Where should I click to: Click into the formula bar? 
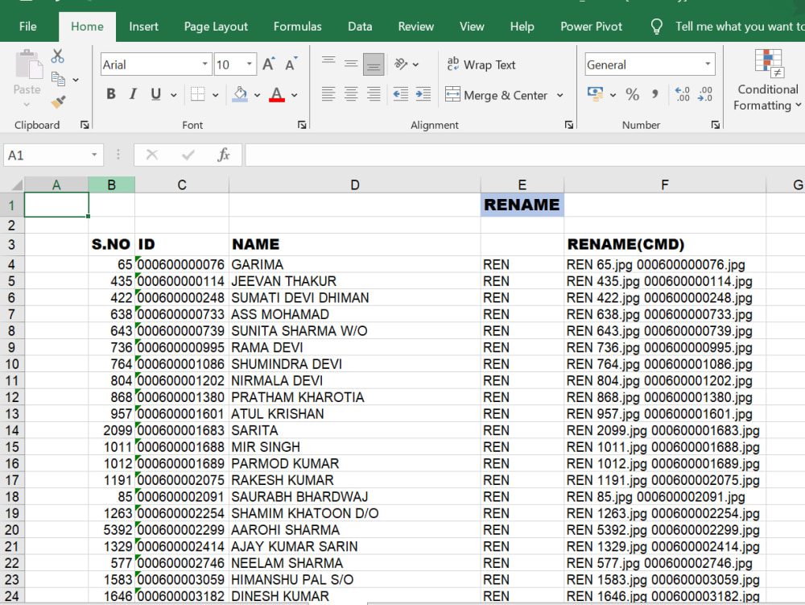click(x=525, y=155)
